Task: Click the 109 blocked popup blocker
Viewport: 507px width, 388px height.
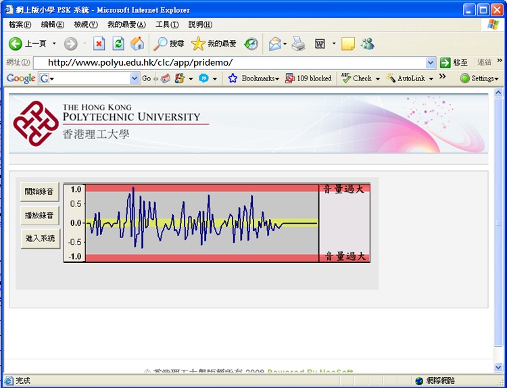Action: point(308,78)
